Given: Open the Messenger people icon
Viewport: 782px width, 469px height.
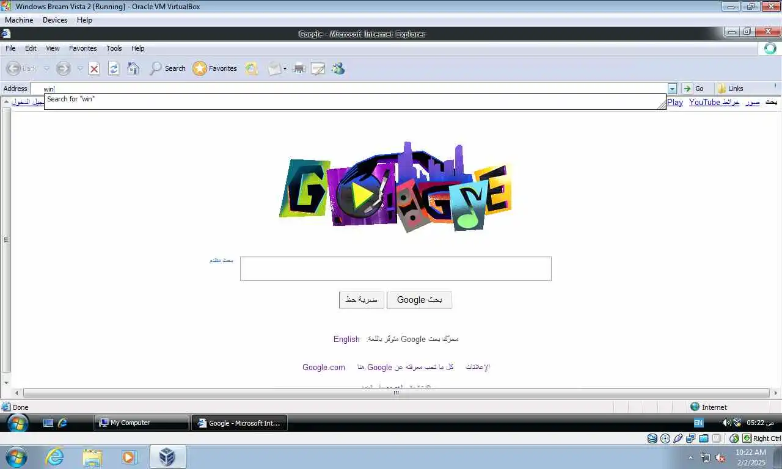Looking at the screenshot, I should 338,68.
